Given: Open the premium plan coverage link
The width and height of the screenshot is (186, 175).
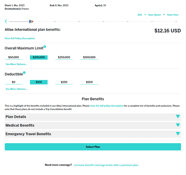Looking at the screenshot, I should coord(106,165).
